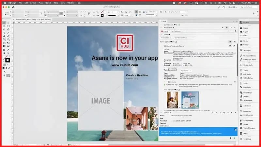Viewport: 261px width, 147px height.
Task: Select the Scissors tool
Action: pyautogui.click(x=4, y=43)
